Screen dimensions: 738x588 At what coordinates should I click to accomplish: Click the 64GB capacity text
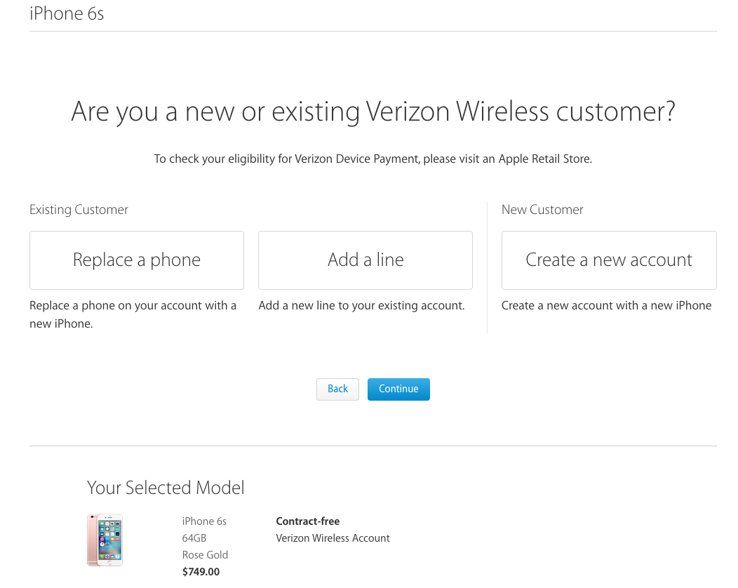point(194,538)
